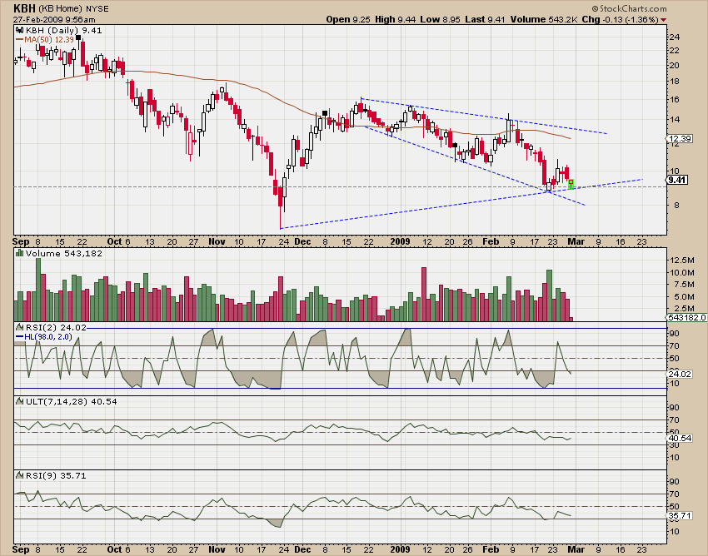Click the KBH ticker symbol title
This screenshot has height=556, width=708.
(24, 8)
